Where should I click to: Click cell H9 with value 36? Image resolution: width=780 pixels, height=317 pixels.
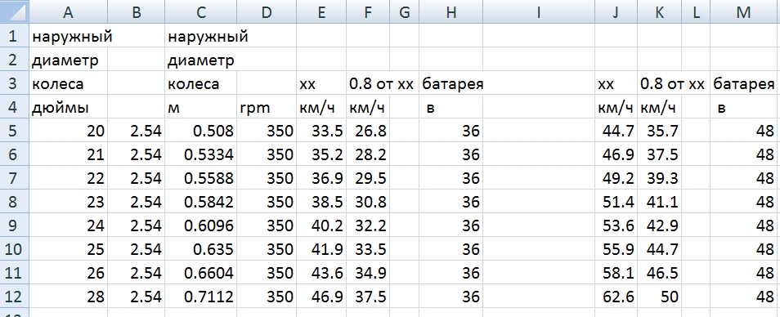click(x=451, y=225)
